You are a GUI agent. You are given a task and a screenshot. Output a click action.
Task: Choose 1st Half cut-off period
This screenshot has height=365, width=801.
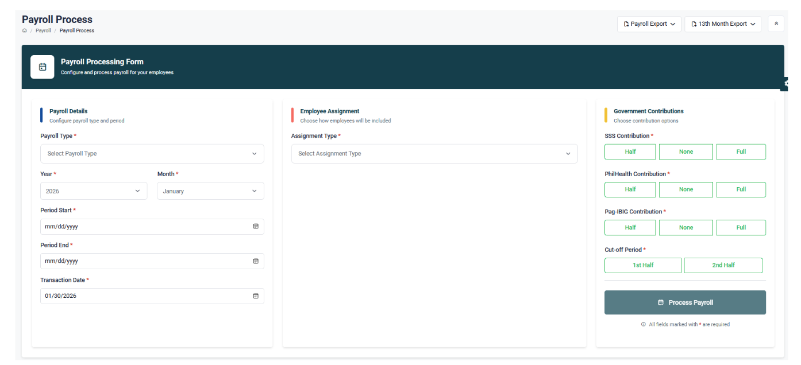642,265
